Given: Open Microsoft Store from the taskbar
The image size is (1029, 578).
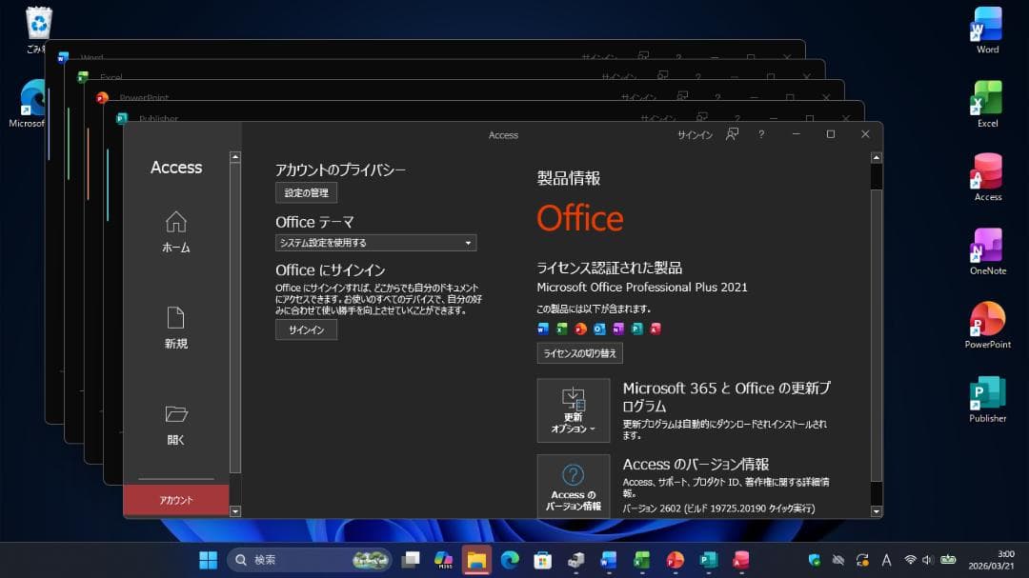Looking at the screenshot, I should (x=543, y=560).
